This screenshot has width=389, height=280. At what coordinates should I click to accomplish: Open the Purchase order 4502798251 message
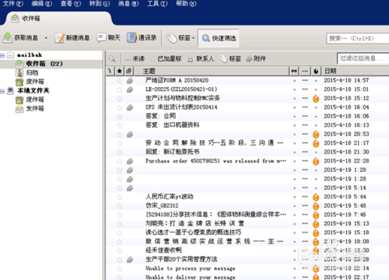pos(216,161)
